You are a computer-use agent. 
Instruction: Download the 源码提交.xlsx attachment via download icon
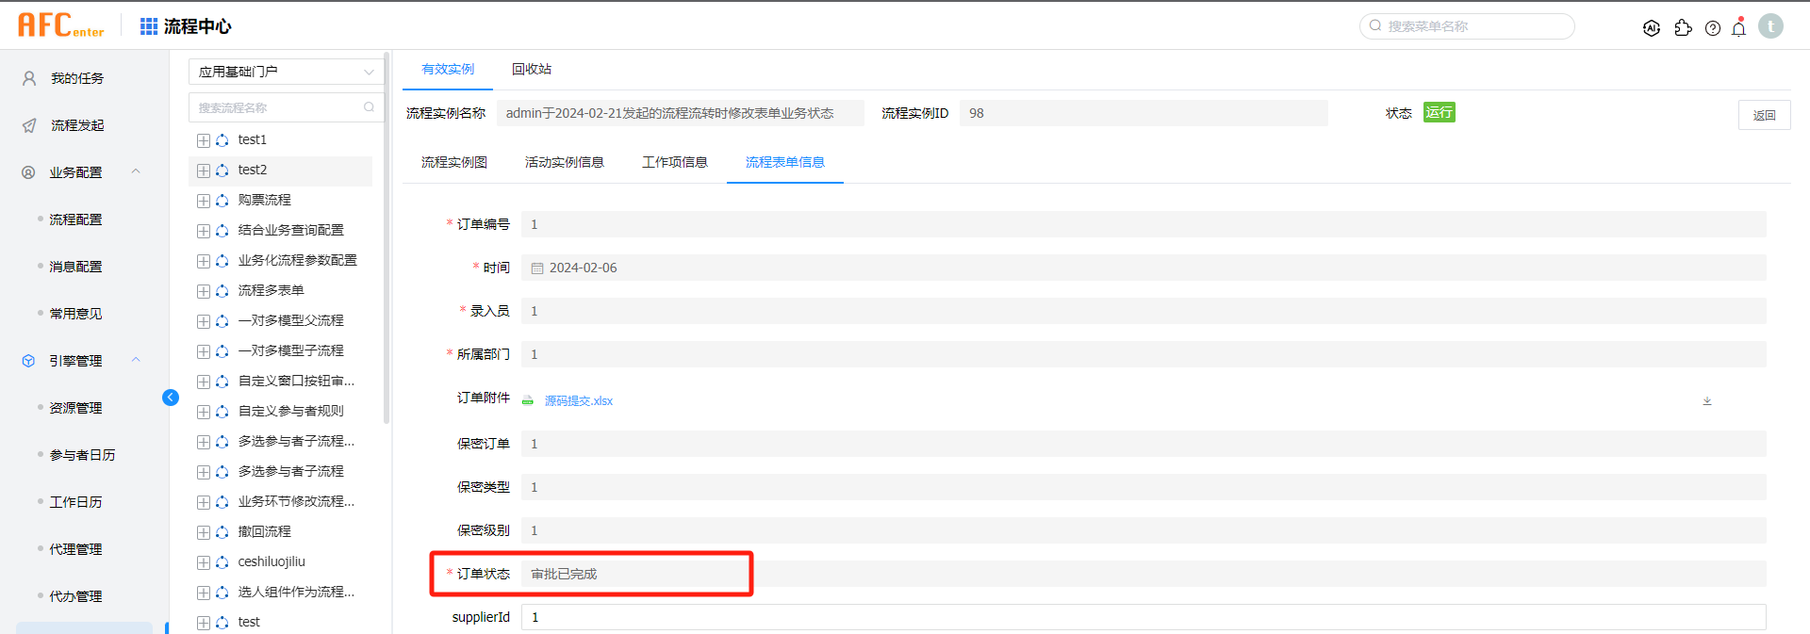coord(1706,400)
